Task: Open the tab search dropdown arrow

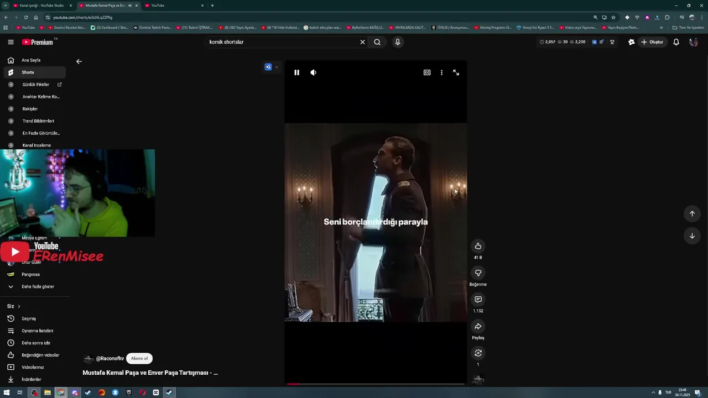Action: click(x=5, y=6)
